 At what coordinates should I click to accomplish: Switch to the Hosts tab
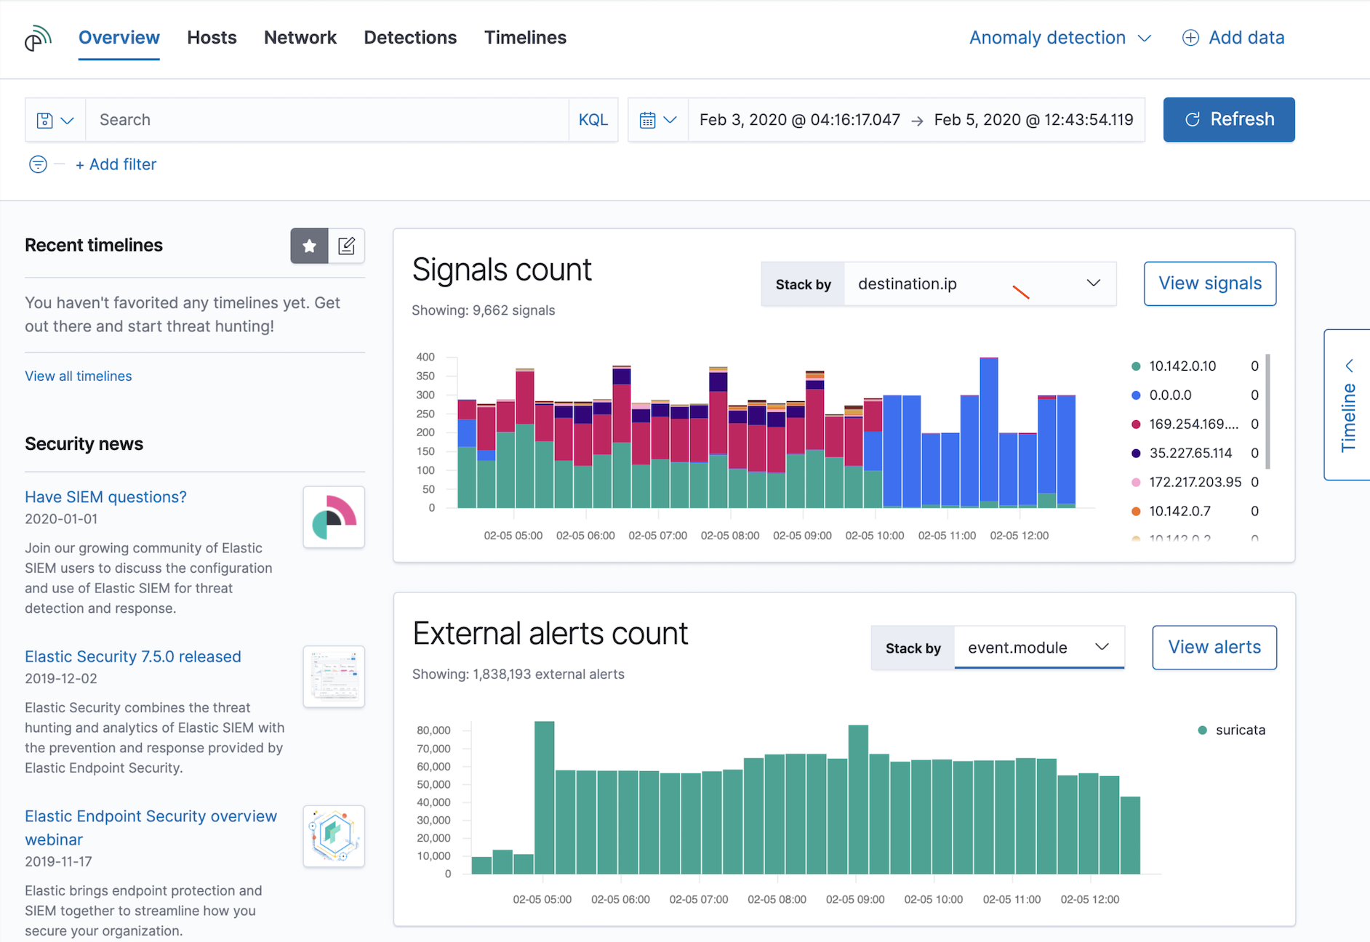click(x=212, y=38)
